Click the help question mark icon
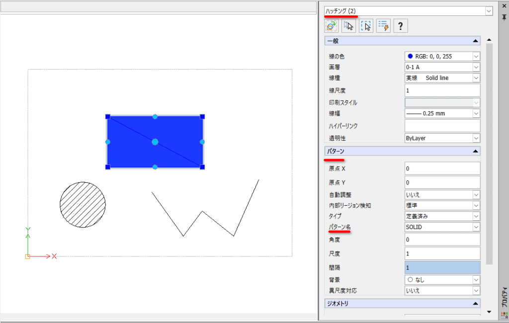The width and height of the screenshot is (509, 323). pyautogui.click(x=401, y=26)
